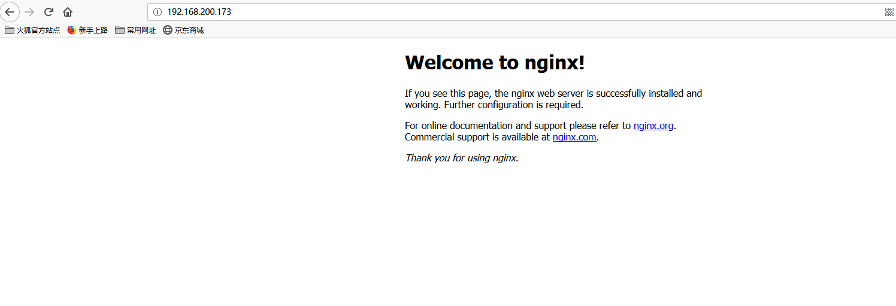Click the forward navigation arrow
This screenshot has width=896, height=306.
29,12
